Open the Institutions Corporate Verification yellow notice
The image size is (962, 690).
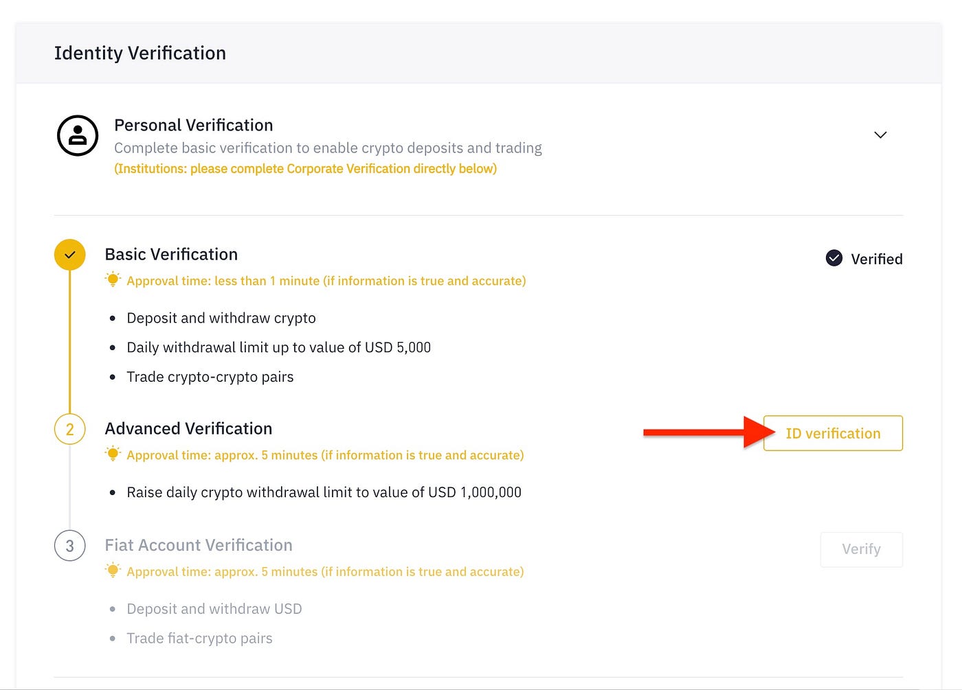point(306,169)
